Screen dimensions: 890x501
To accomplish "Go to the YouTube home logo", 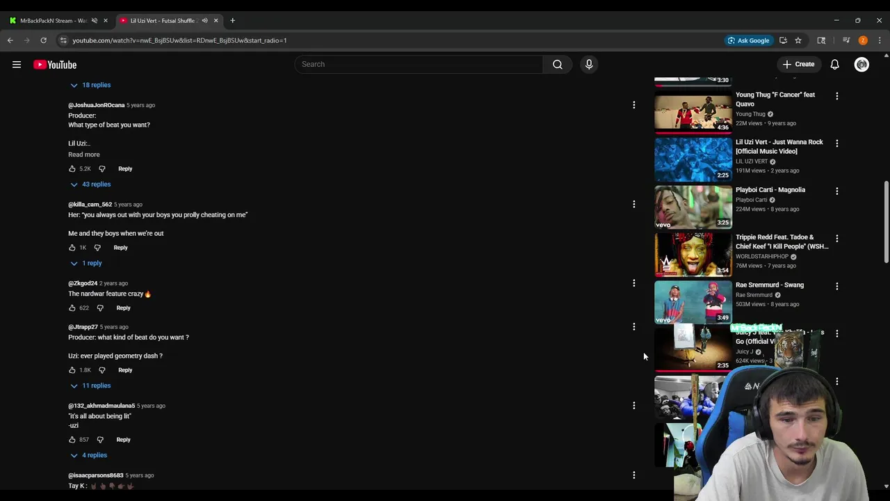I will pos(55,65).
